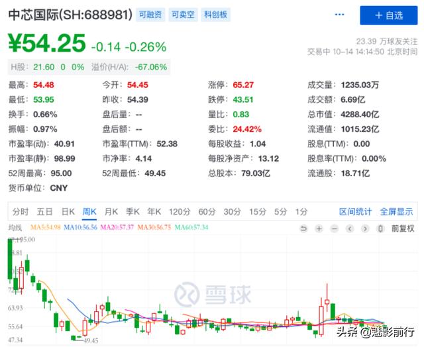Viewport: 424px width, 347px height.
Task: Switch to the 季K chart tab
Action: pyautogui.click(x=132, y=212)
